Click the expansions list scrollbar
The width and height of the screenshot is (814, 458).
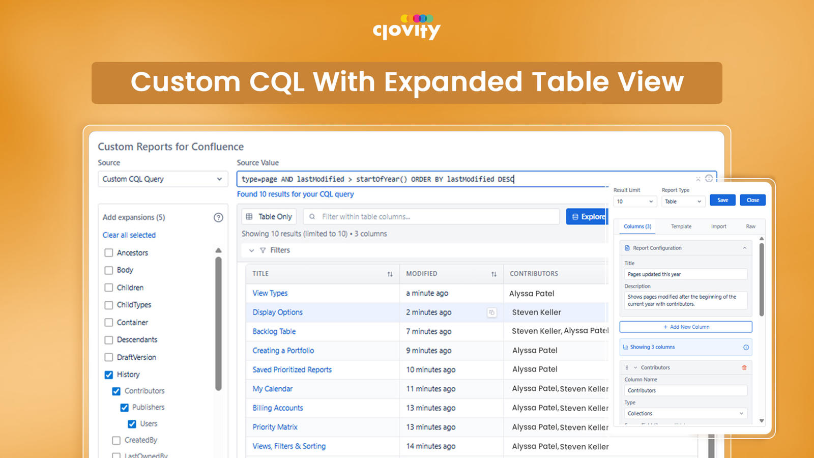pyautogui.click(x=218, y=324)
